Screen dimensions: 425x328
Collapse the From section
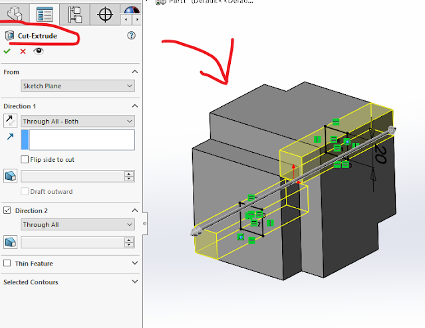coord(135,72)
